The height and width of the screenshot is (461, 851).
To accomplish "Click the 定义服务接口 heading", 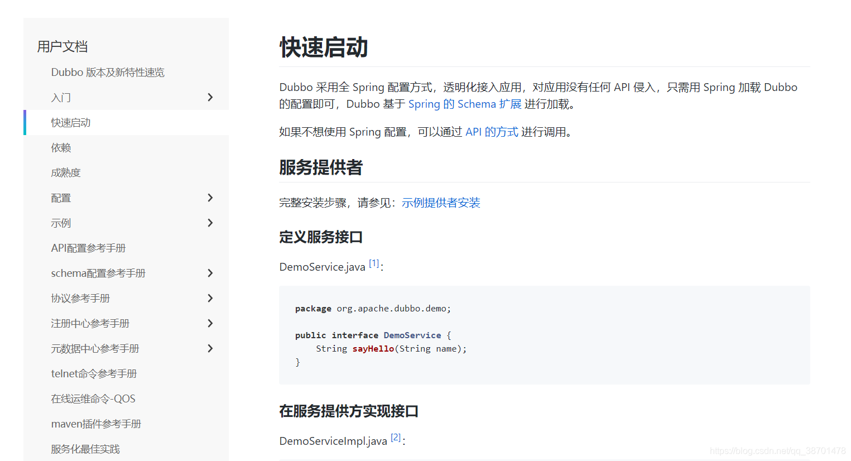I will (x=321, y=237).
